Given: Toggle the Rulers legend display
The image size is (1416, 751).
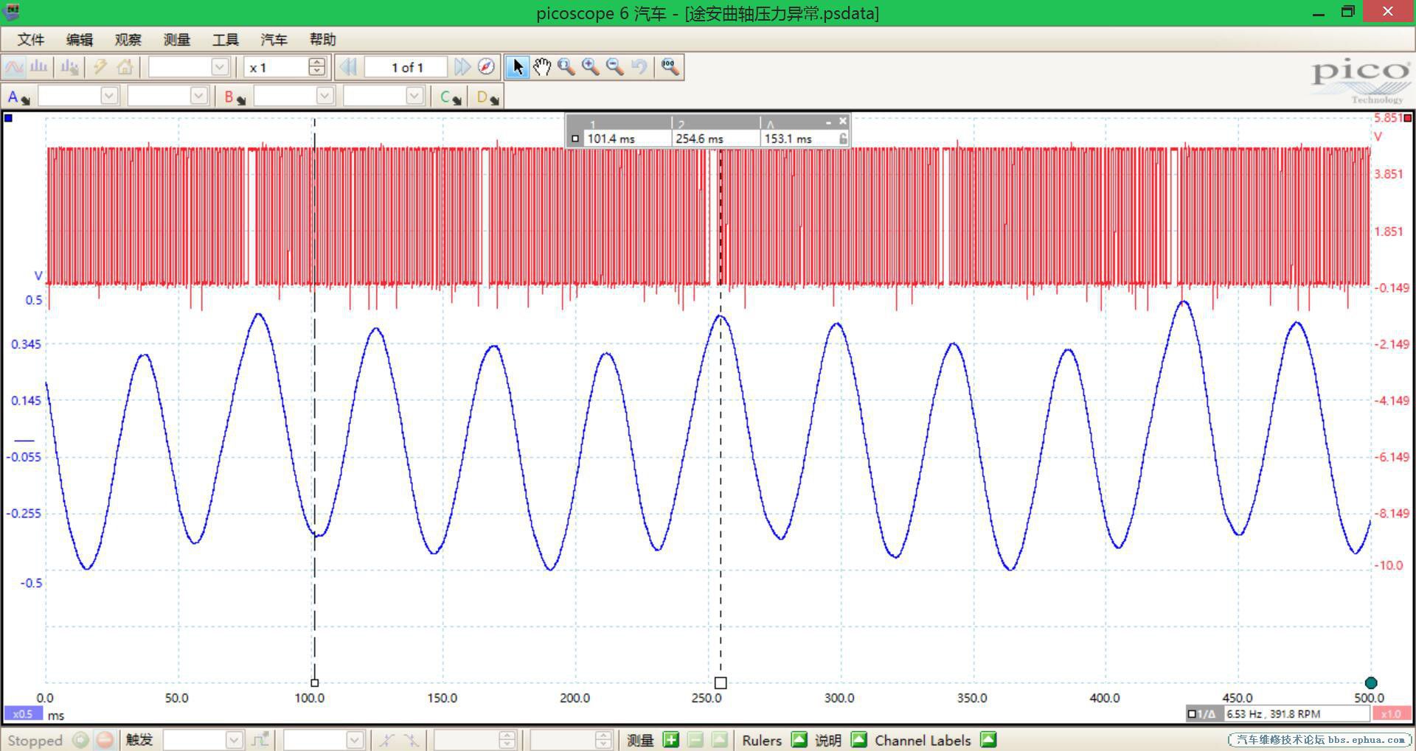Looking at the screenshot, I should click(799, 739).
